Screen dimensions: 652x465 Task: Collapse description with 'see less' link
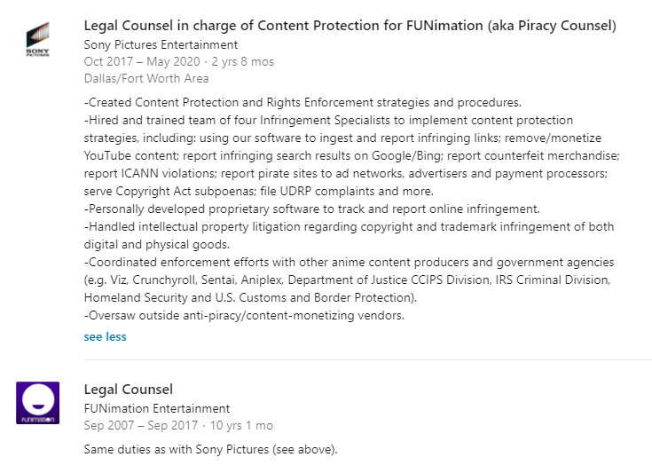(105, 336)
